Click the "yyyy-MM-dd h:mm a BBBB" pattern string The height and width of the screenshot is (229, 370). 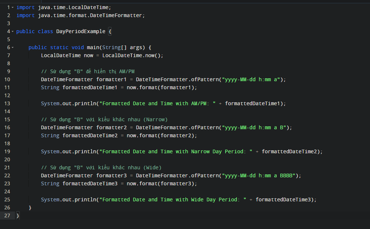[x=261, y=175]
